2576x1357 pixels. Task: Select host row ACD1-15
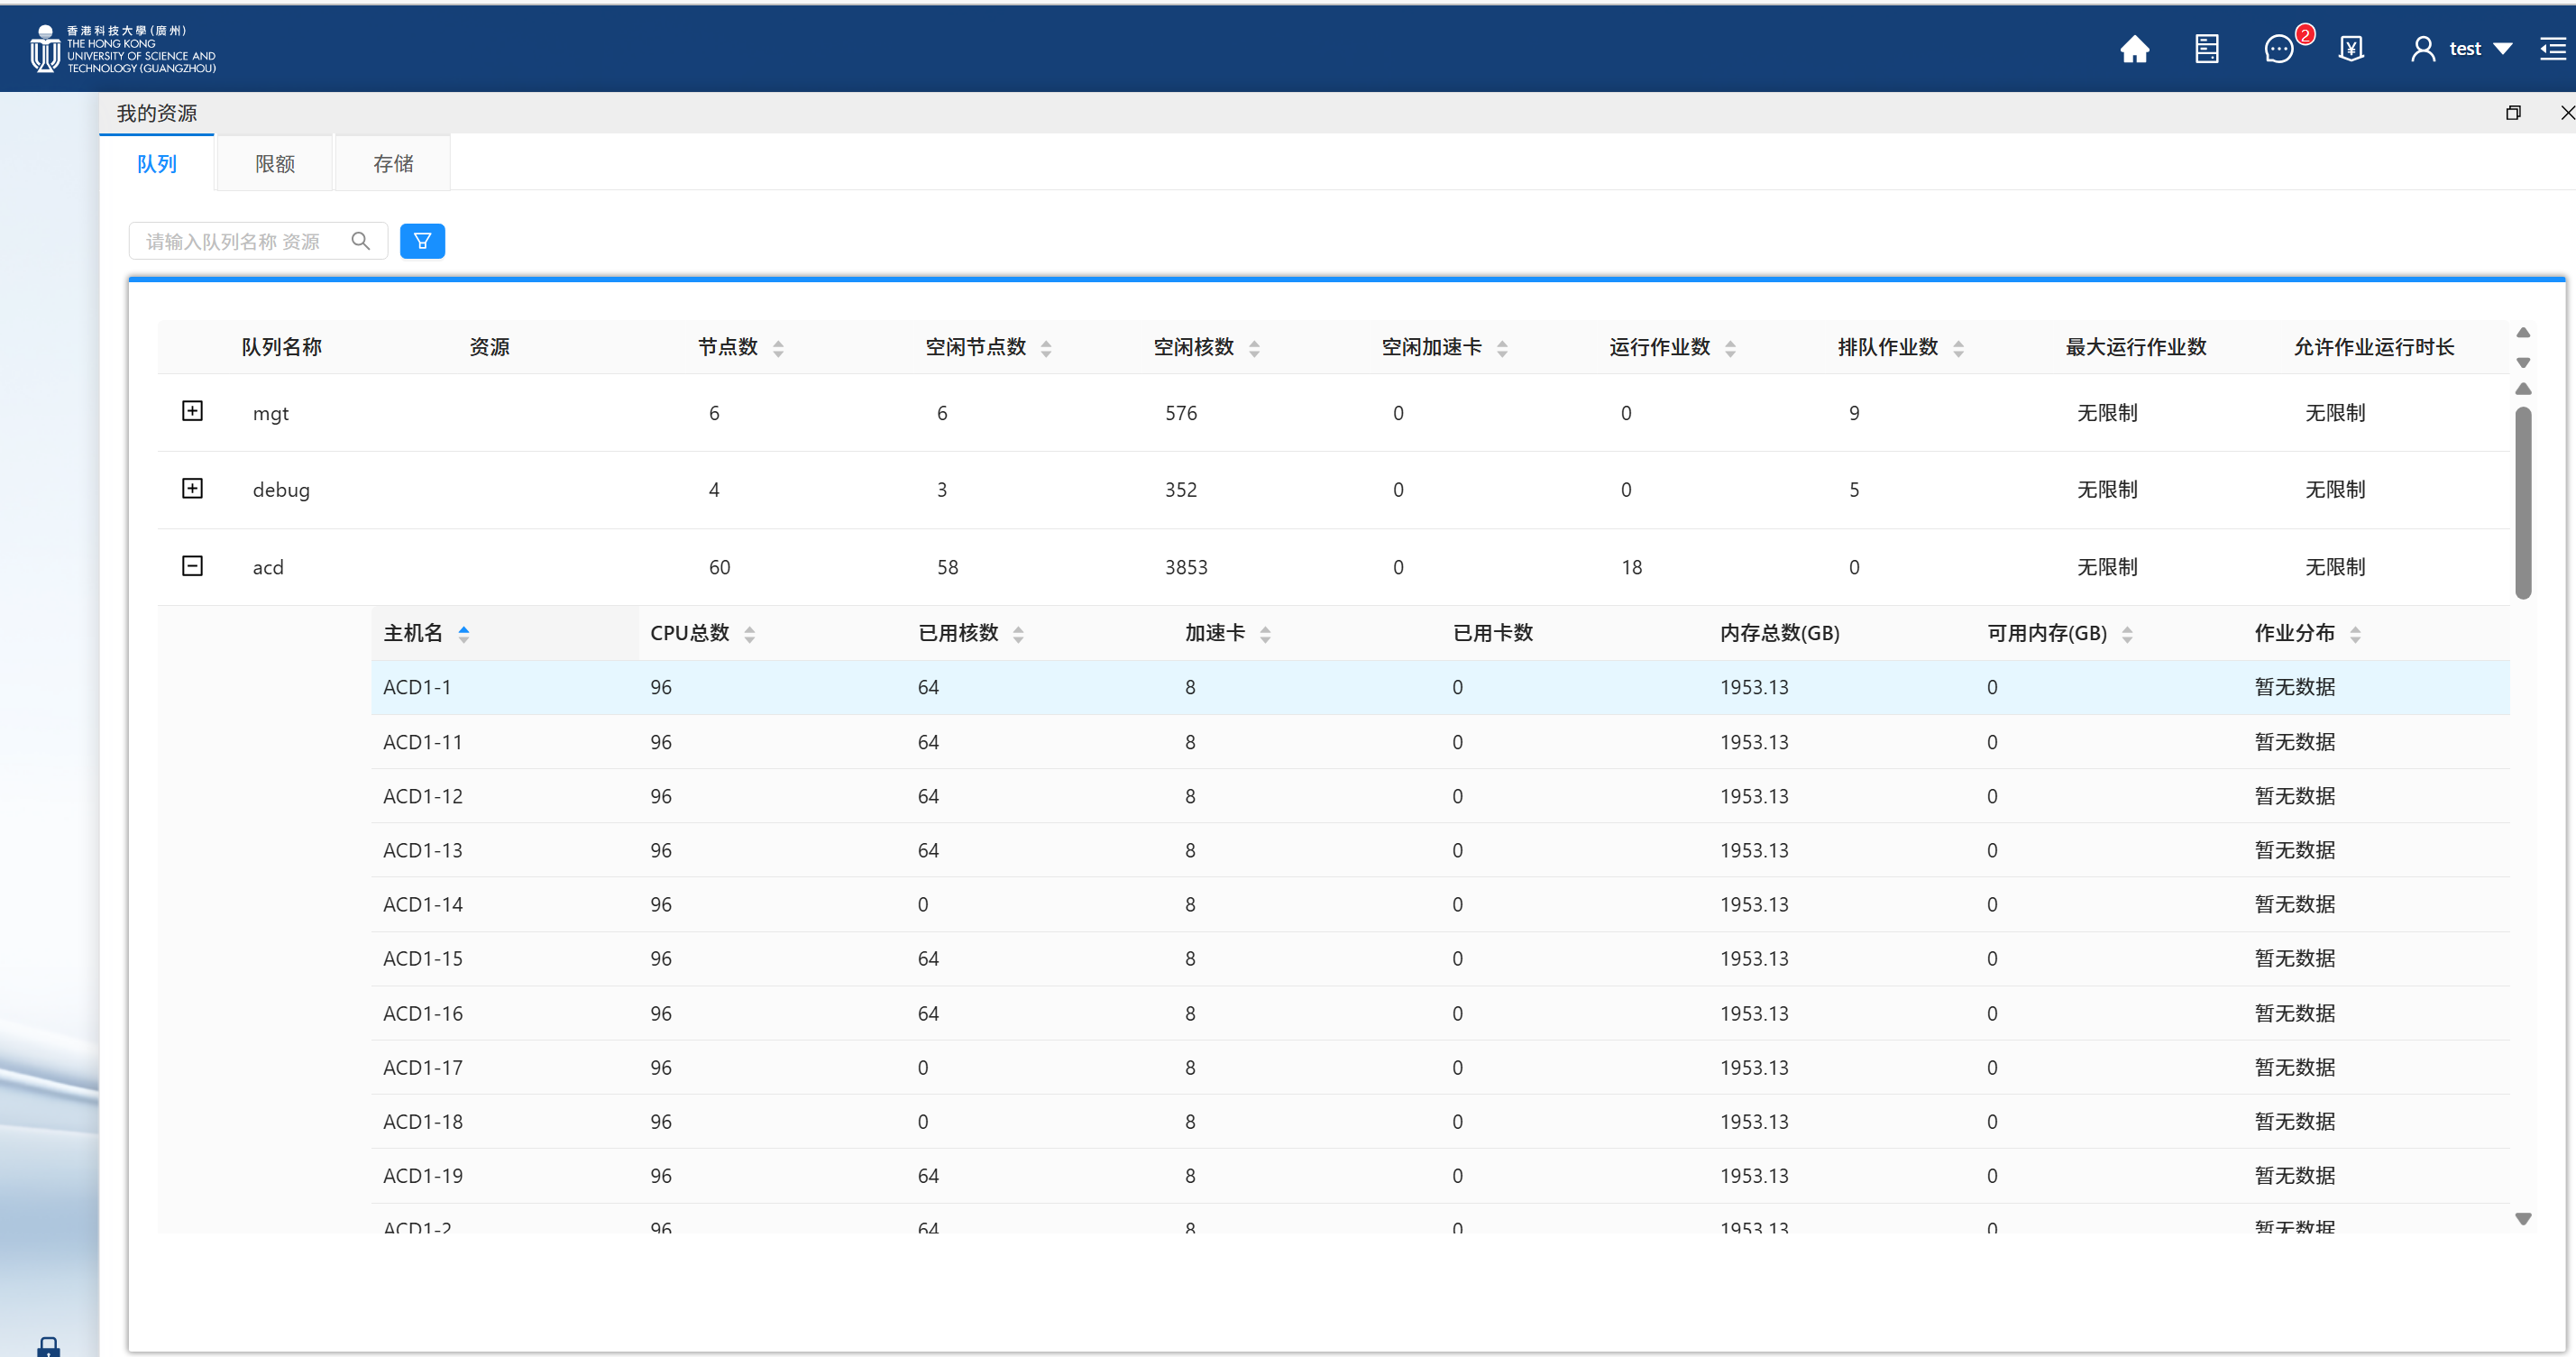[1440, 958]
